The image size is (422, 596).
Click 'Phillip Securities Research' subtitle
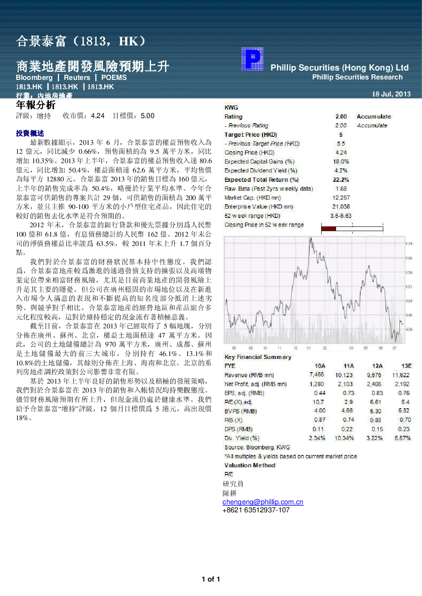point(357,77)
